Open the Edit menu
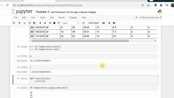The width and height of the screenshot is (174, 98). click(x=24, y=17)
